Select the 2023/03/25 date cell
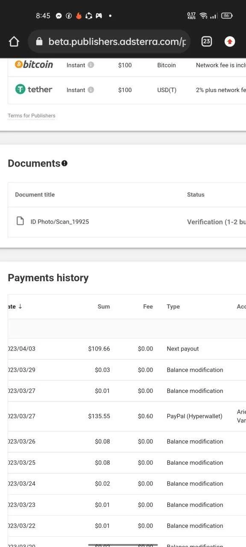Viewport: 246px width, 547px height. click(x=22, y=463)
